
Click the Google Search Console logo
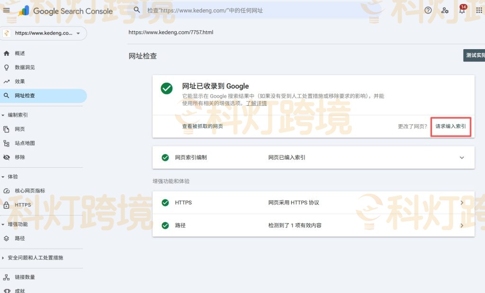[x=66, y=11]
